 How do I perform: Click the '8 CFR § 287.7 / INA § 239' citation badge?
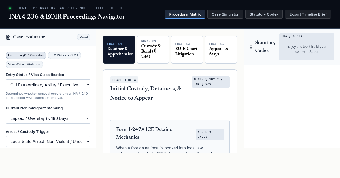pos(211,82)
